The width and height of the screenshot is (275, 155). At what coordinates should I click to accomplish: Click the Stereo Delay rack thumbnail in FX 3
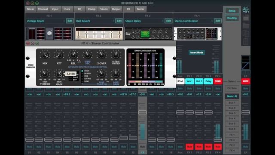[x=148, y=34]
